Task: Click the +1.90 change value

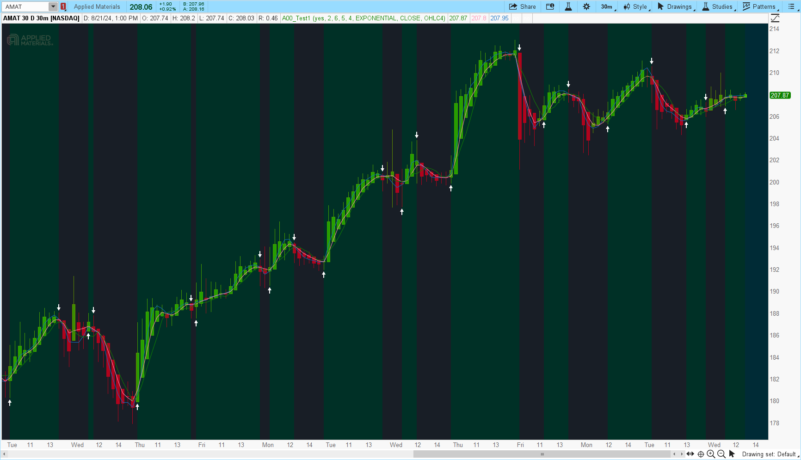Action: (x=166, y=4)
